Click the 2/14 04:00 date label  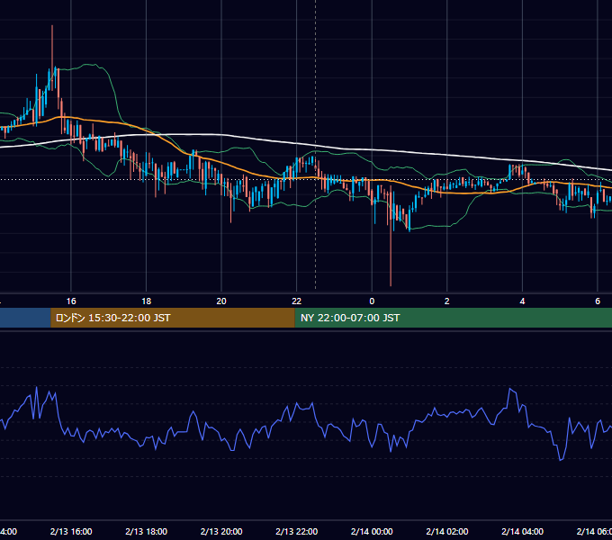[x=522, y=531]
